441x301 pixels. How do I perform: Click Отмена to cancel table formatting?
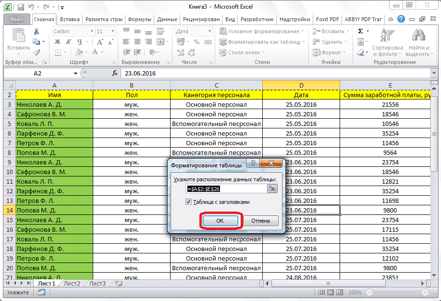262,220
